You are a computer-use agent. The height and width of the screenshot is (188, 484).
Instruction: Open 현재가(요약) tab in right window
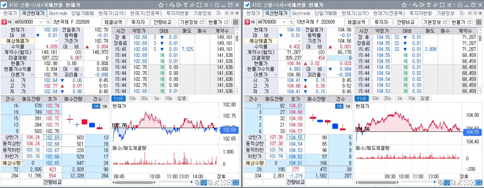(x=355, y=13)
